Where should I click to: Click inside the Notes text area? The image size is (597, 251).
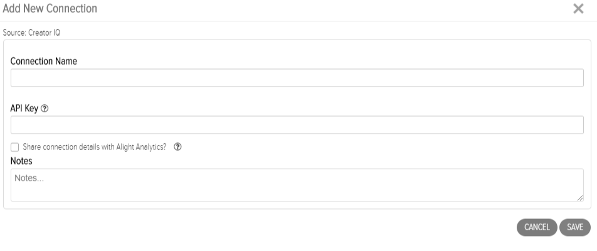pos(297,185)
